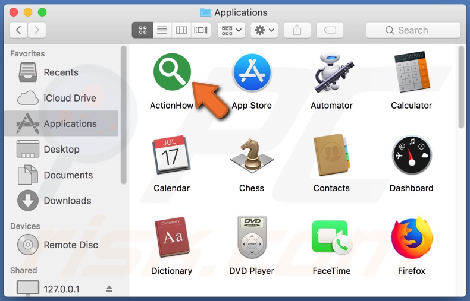Launch DVD Player
470x301 pixels.
[252, 237]
